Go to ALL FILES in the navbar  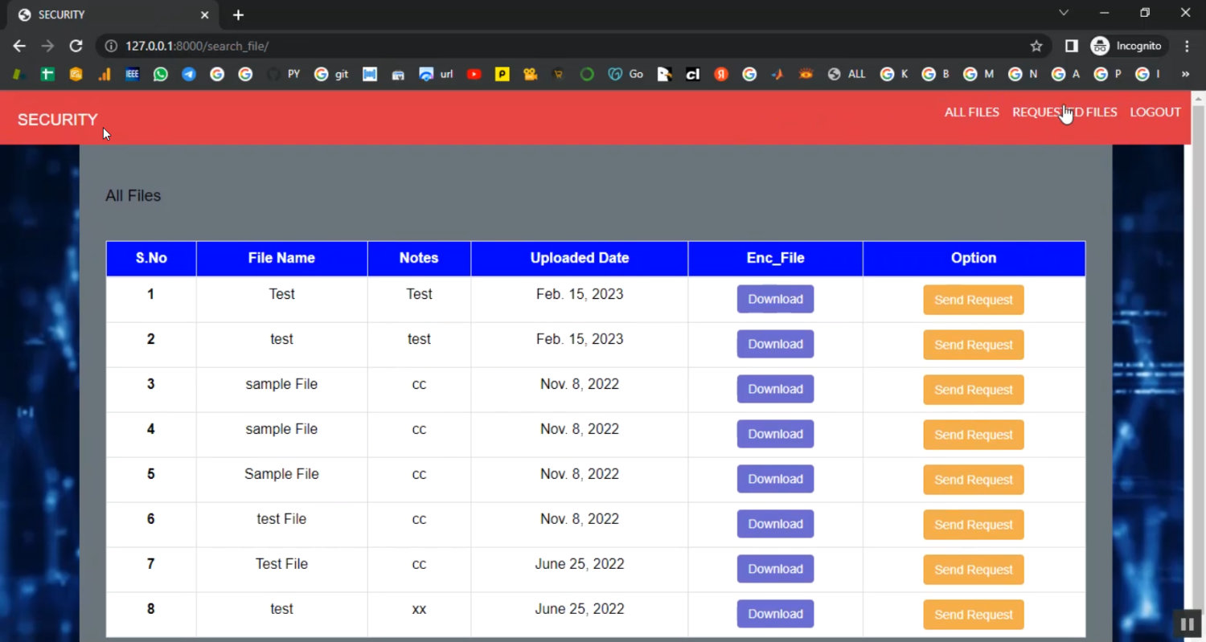point(971,112)
